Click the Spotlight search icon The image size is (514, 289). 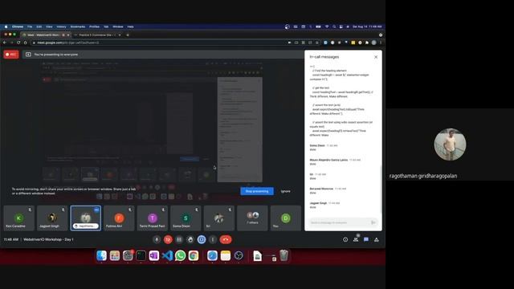click(334, 26)
